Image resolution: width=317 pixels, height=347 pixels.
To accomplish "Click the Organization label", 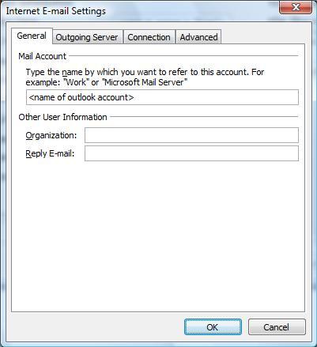I will click(x=51, y=135).
